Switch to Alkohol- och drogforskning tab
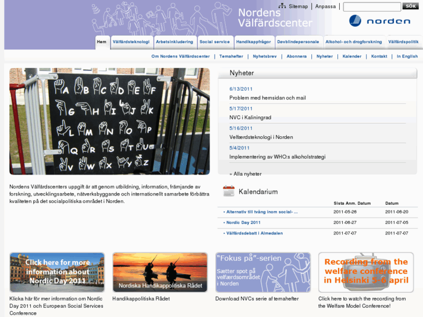 click(354, 42)
